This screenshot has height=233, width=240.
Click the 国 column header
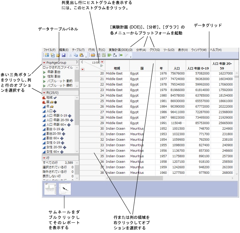coord(142,69)
